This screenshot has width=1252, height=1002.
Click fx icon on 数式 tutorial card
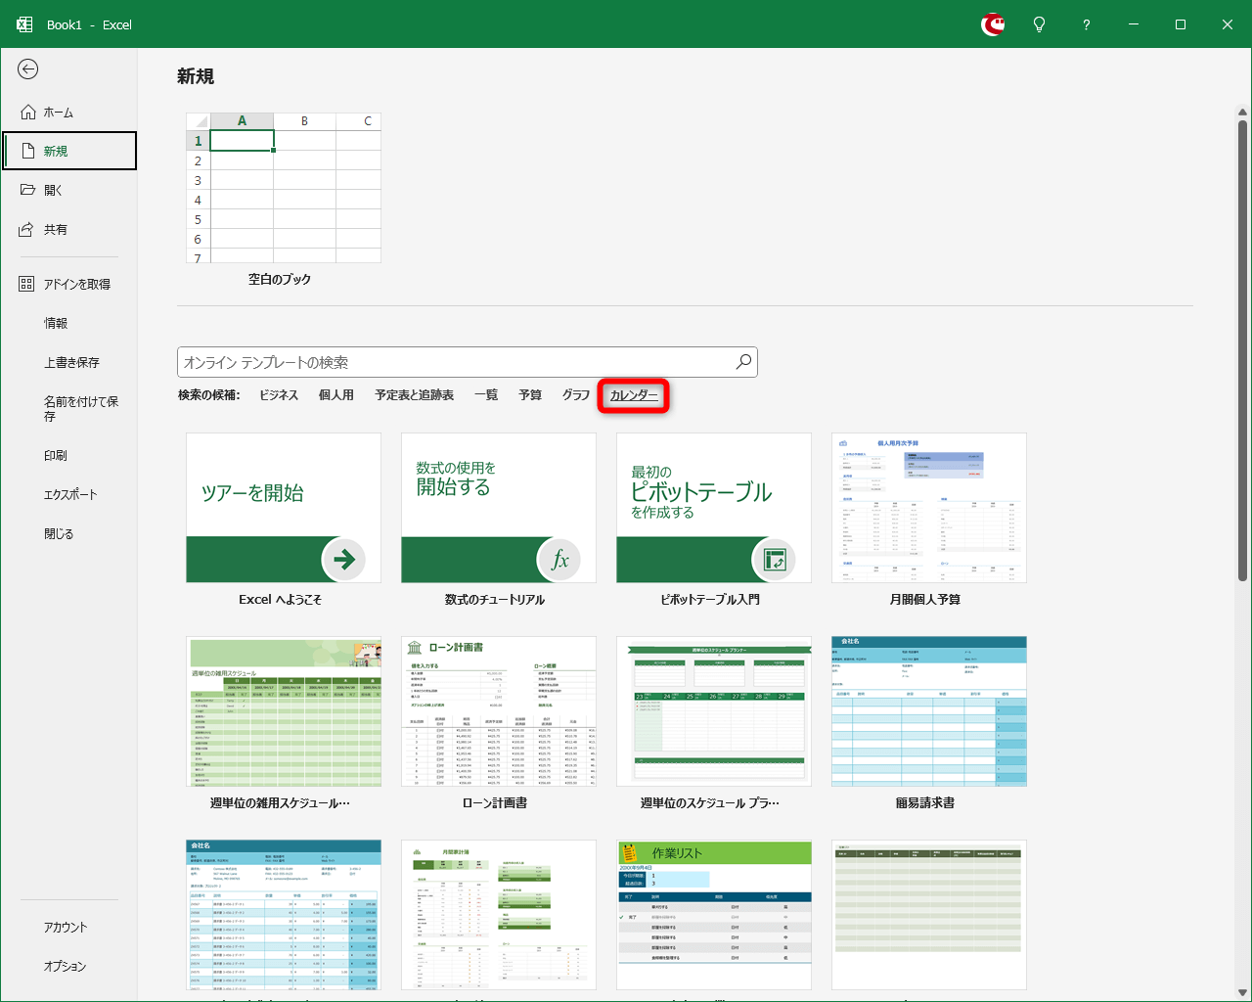tap(559, 560)
